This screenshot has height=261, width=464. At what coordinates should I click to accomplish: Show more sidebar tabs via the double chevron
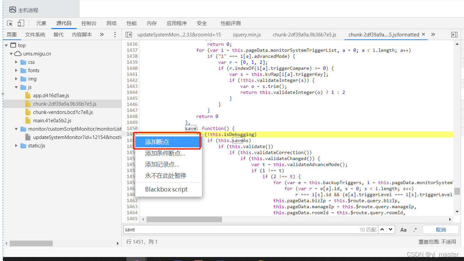[x=102, y=34]
